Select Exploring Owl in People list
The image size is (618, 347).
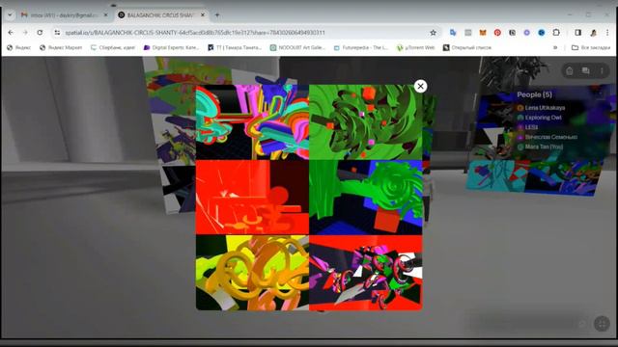pos(539,118)
